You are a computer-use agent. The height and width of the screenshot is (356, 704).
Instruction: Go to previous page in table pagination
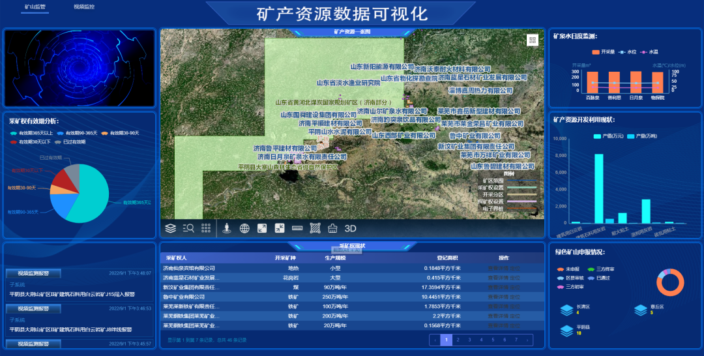click(435, 340)
